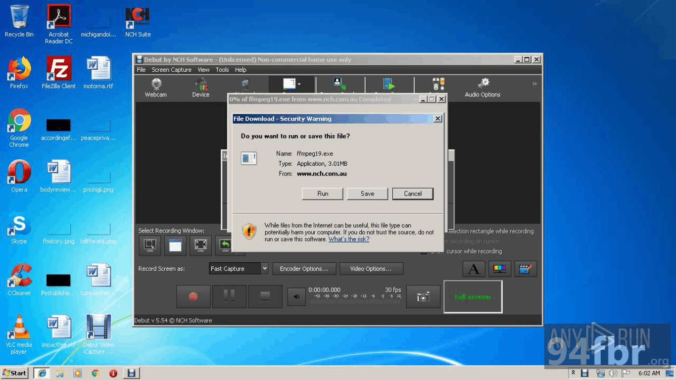Viewport: 676px width, 380px height.
Task: Select the Device capture source
Action: click(201, 88)
